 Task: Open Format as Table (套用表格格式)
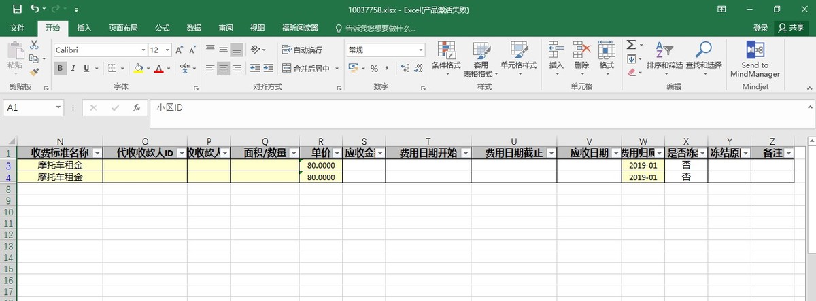[x=481, y=59]
